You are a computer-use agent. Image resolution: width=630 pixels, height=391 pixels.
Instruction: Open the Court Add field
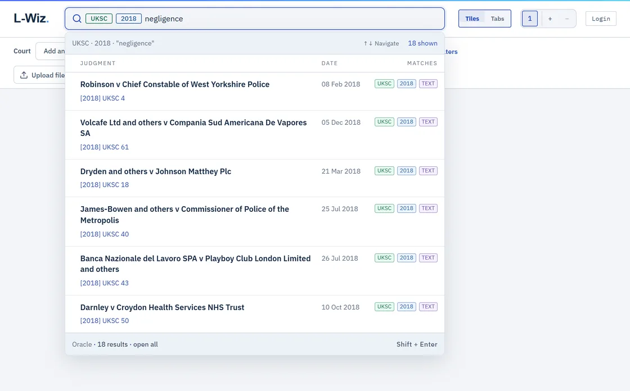tap(50, 51)
